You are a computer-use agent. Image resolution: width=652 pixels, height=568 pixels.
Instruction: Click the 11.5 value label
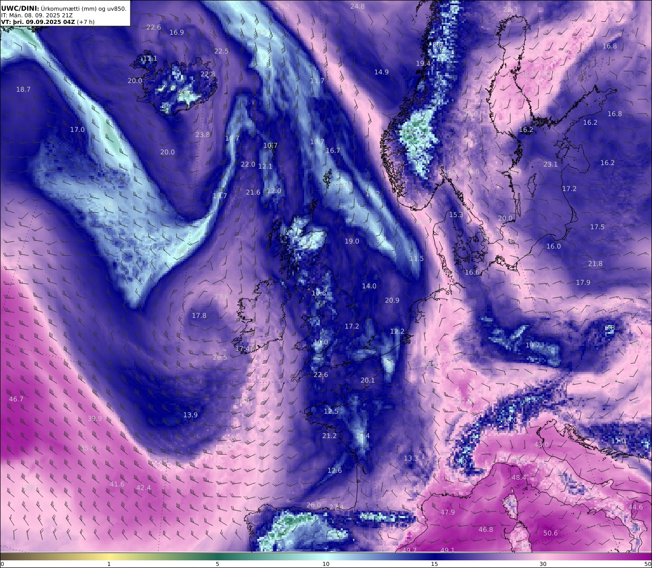point(417,258)
